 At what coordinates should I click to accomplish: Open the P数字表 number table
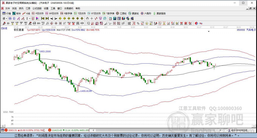(x=66, y=14)
